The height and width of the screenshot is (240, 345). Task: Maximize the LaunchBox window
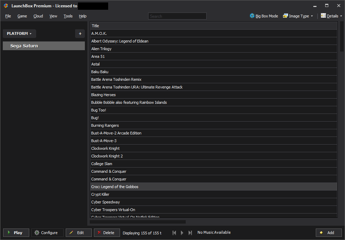[x=327, y=6]
